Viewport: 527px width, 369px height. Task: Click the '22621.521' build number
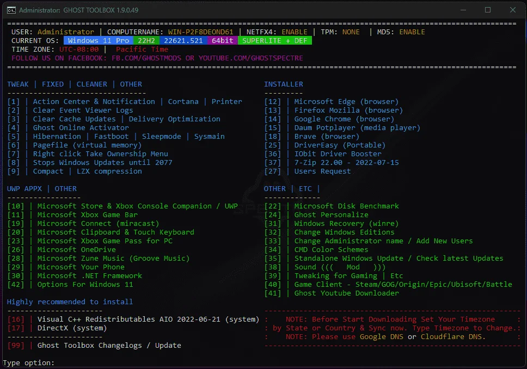click(183, 41)
